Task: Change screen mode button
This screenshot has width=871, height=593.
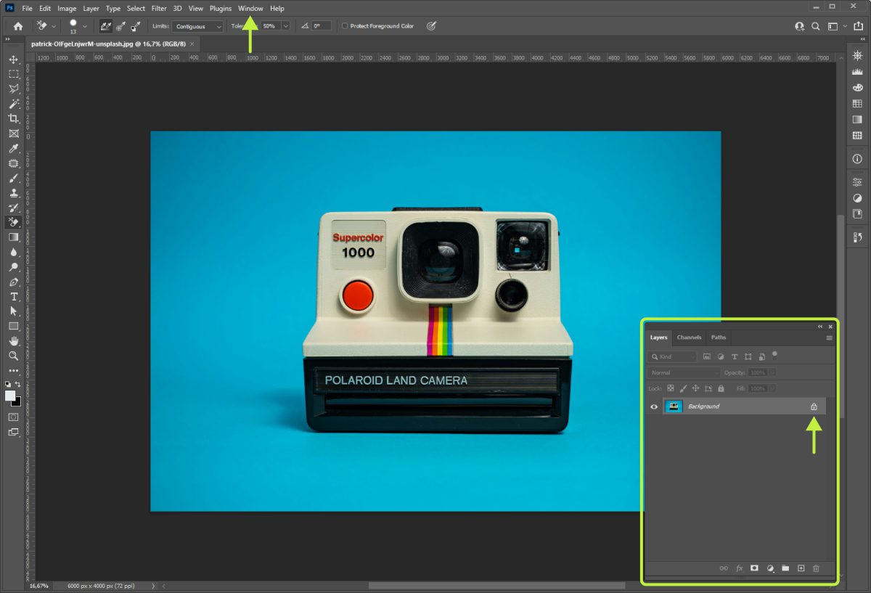Action: pyautogui.click(x=13, y=432)
